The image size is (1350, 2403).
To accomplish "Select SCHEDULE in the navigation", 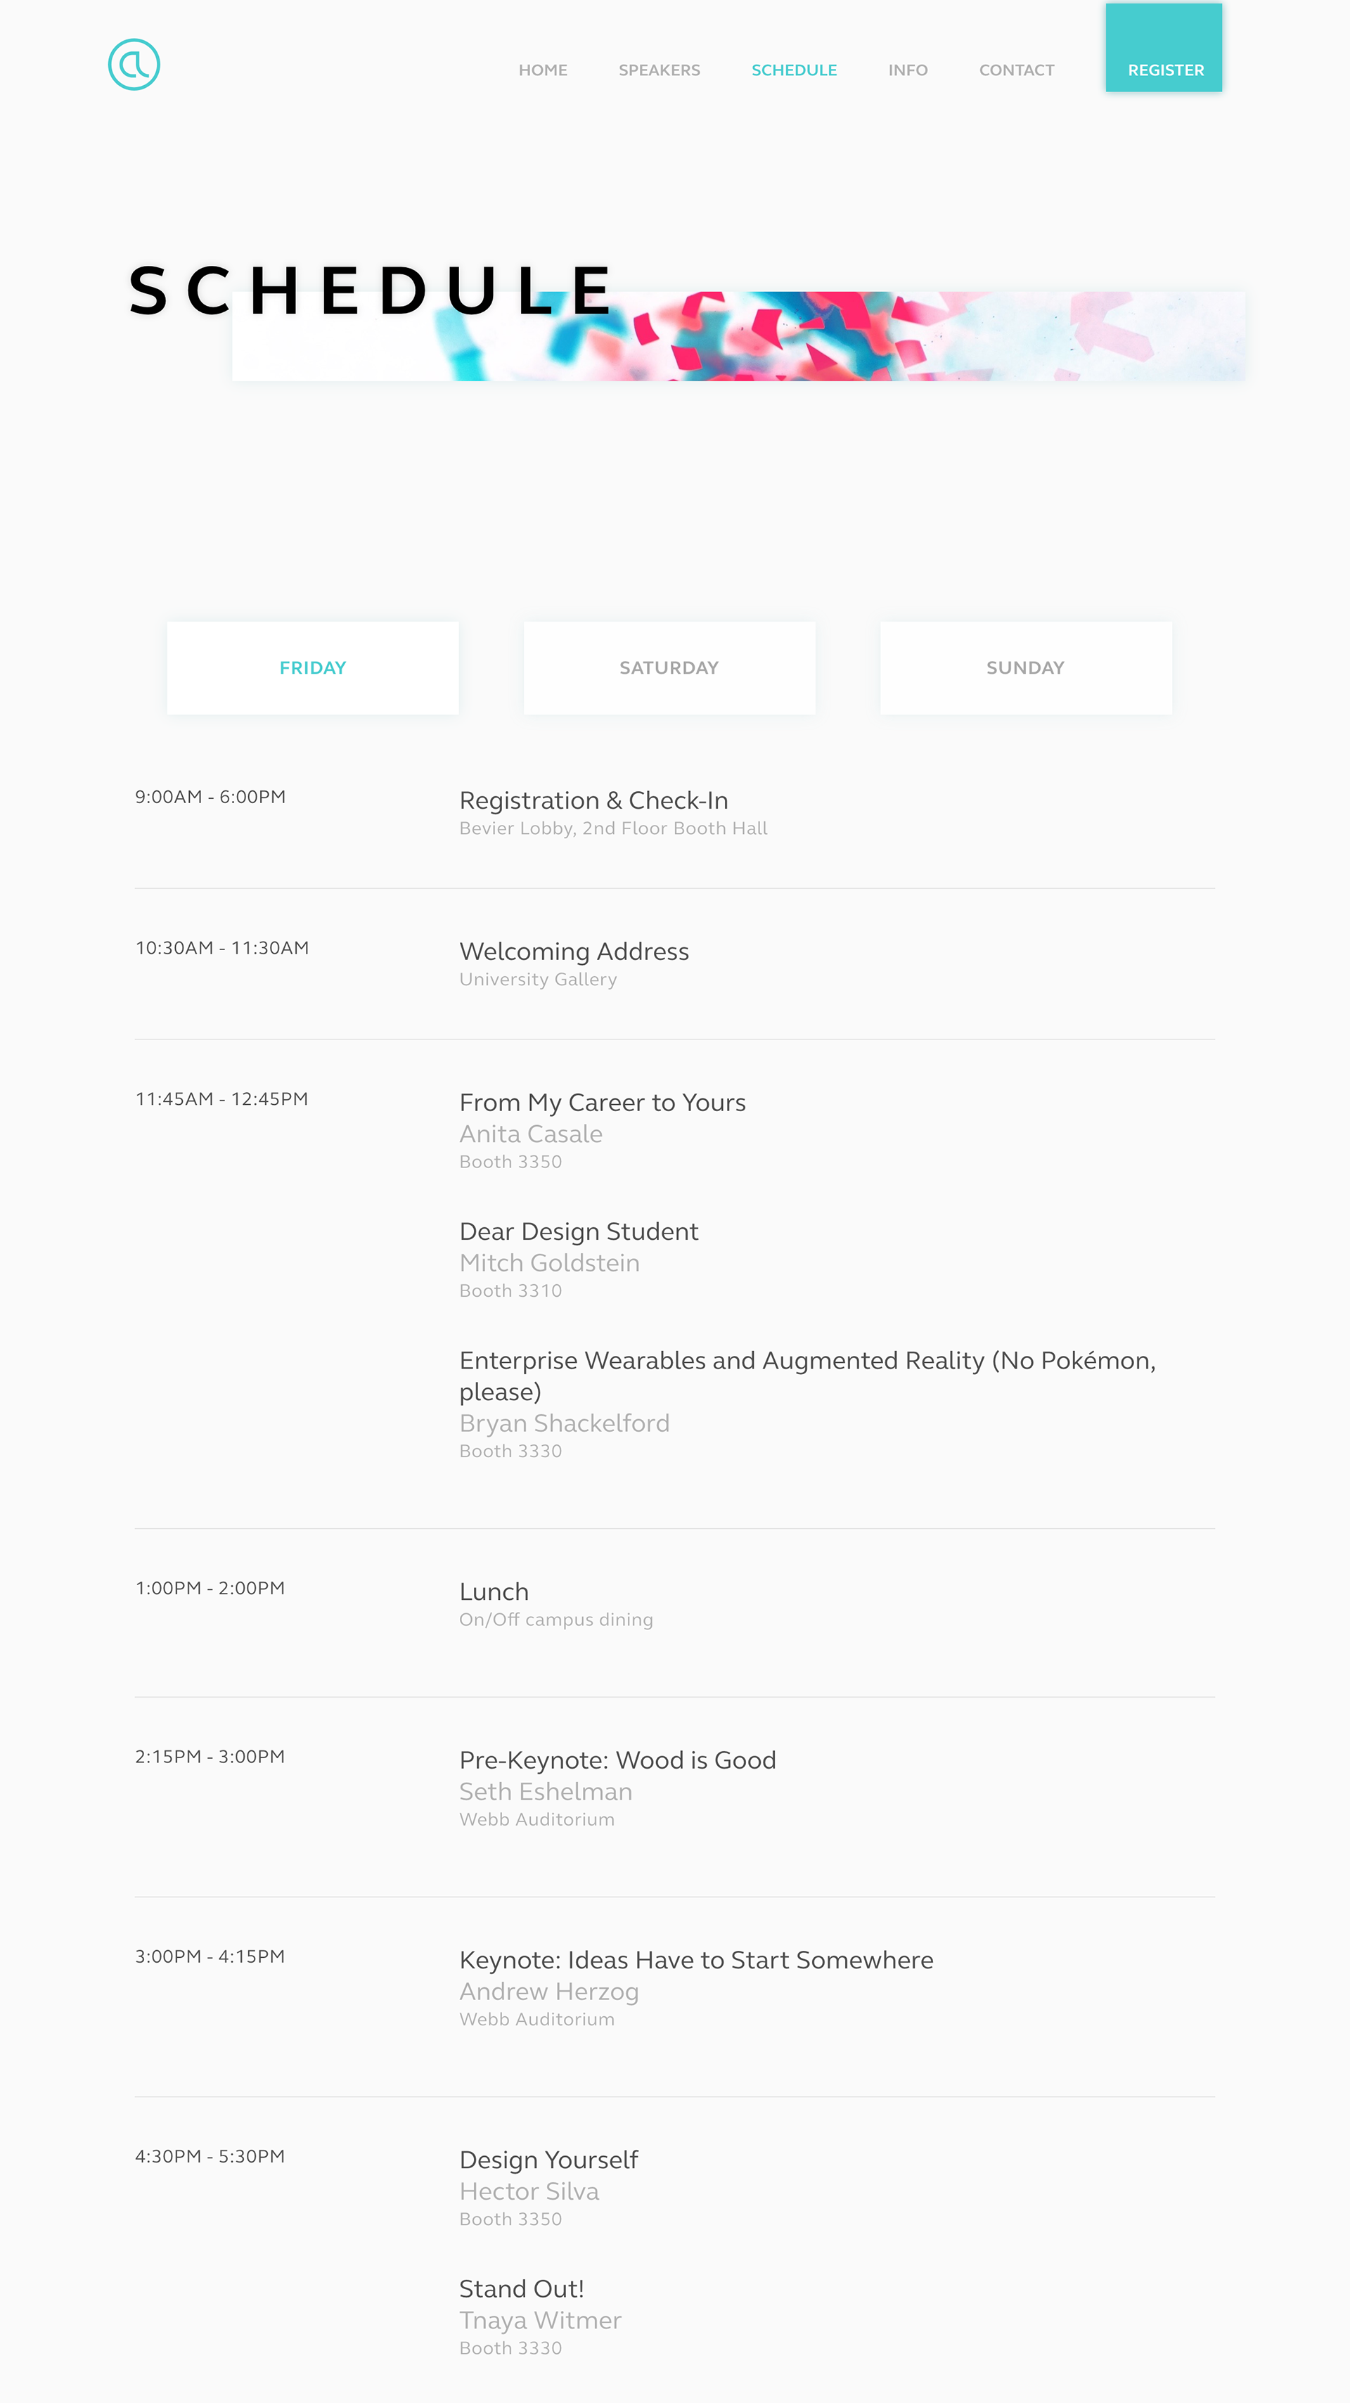I will tap(794, 70).
